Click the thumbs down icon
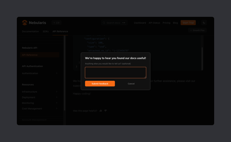 (x=106, y=111)
